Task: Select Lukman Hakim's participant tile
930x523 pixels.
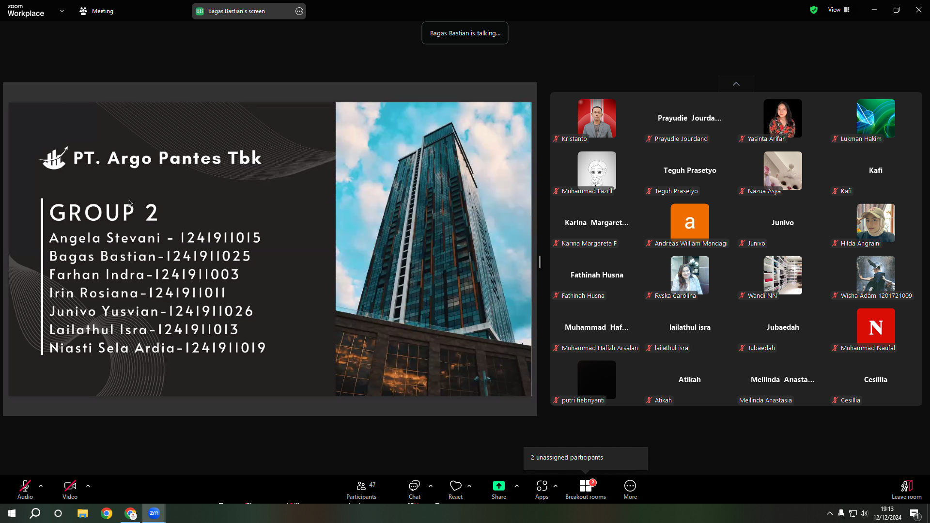Action: coord(876,119)
